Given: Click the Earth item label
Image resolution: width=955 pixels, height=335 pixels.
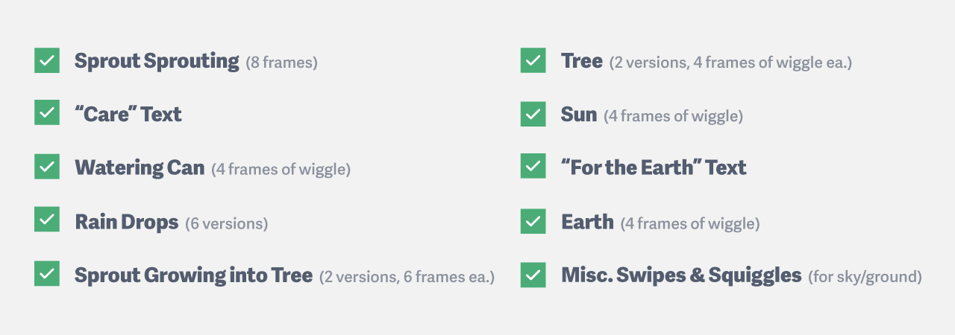Looking at the screenshot, I should pos(587,222).
